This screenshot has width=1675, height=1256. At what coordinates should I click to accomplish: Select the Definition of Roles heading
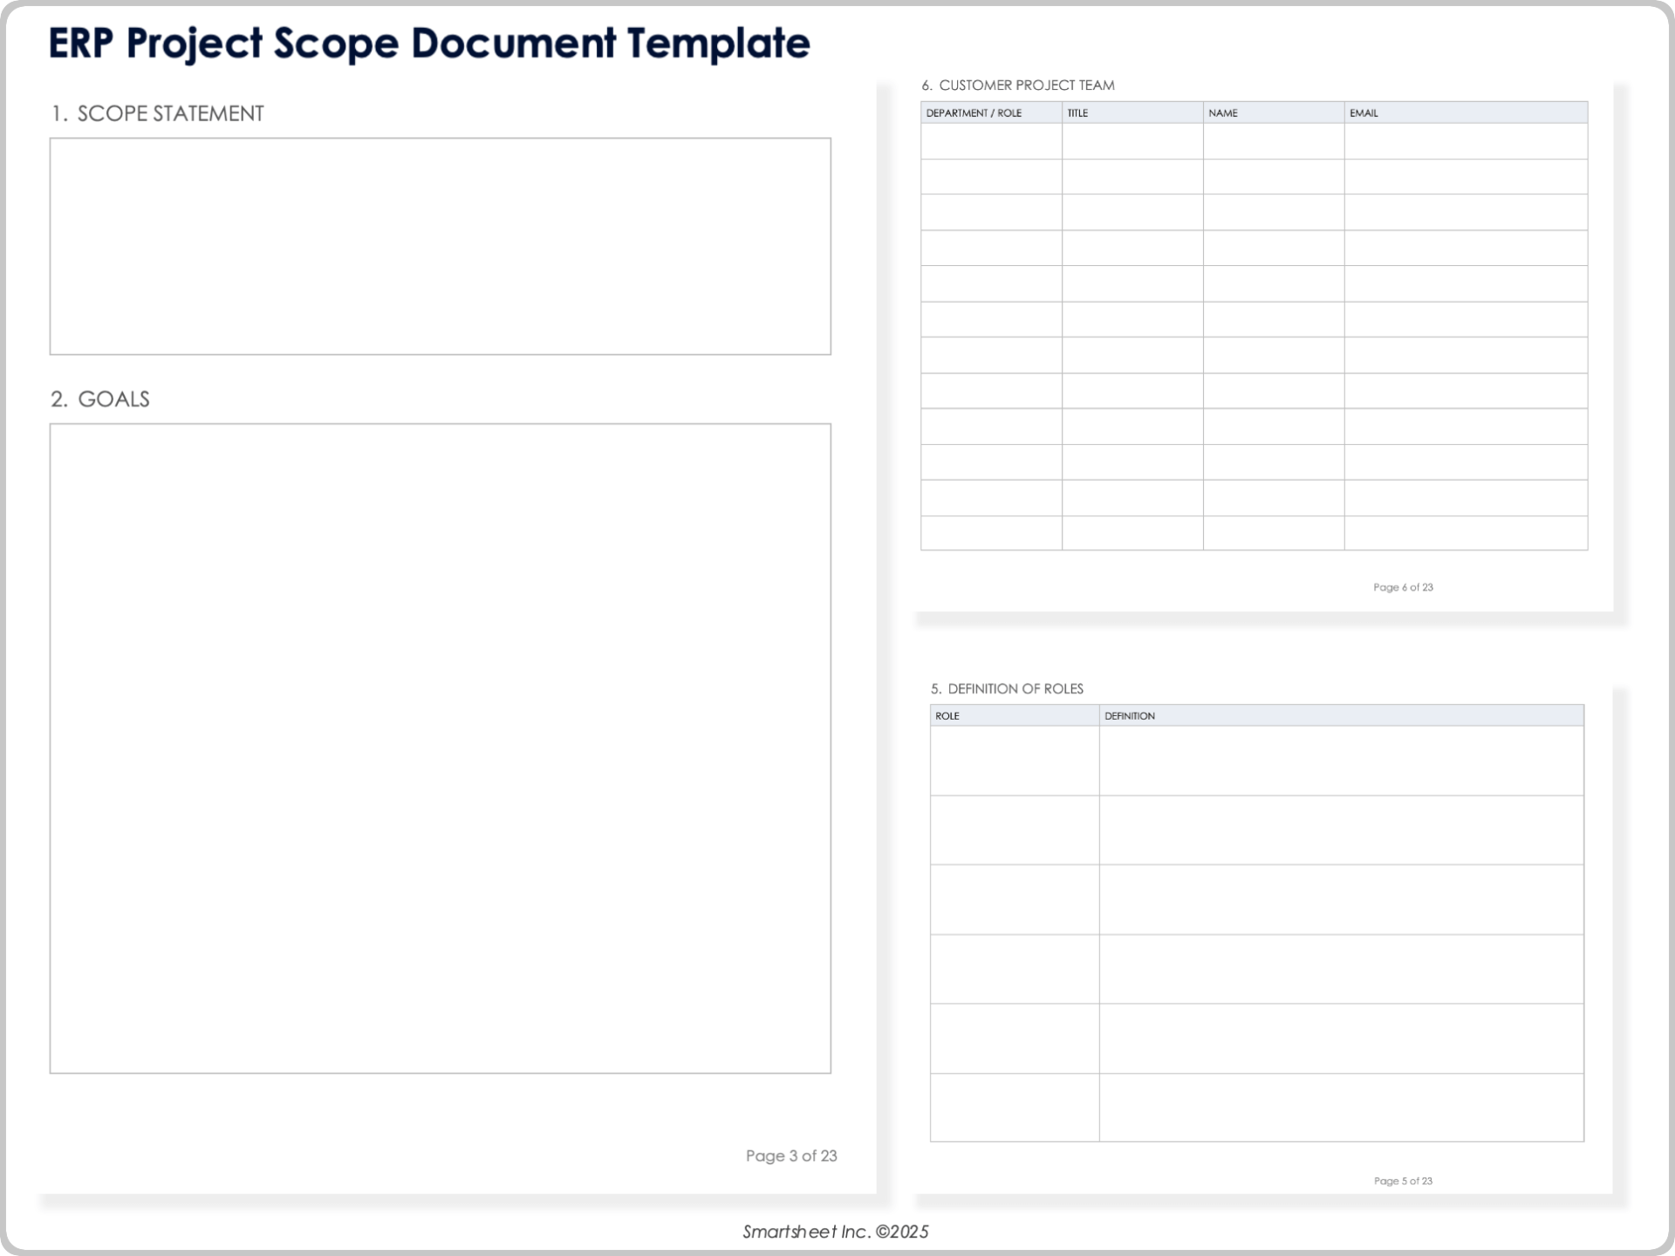point(1007,688)
